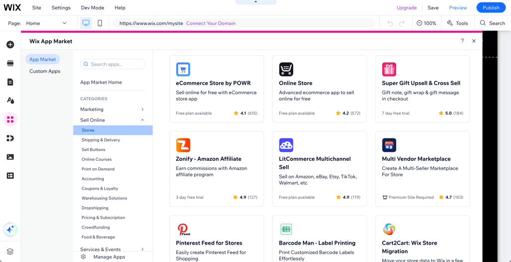Focus the Search apps input field
511x262 pixels.
click(x=113, y=64)
